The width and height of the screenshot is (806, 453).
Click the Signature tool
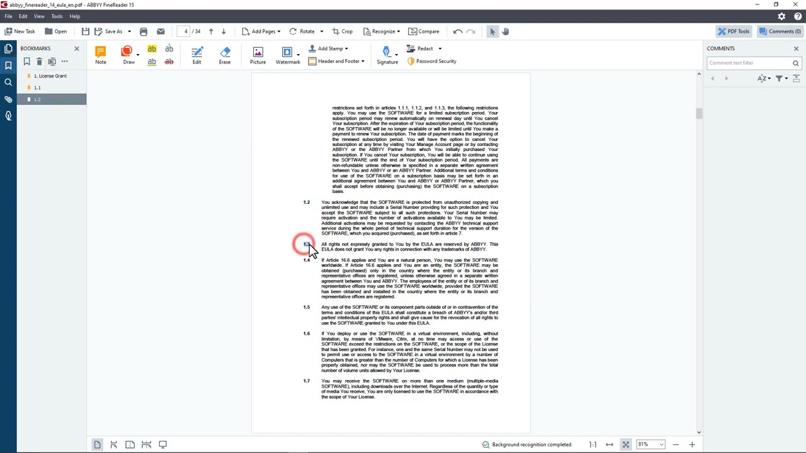point(387,55)
